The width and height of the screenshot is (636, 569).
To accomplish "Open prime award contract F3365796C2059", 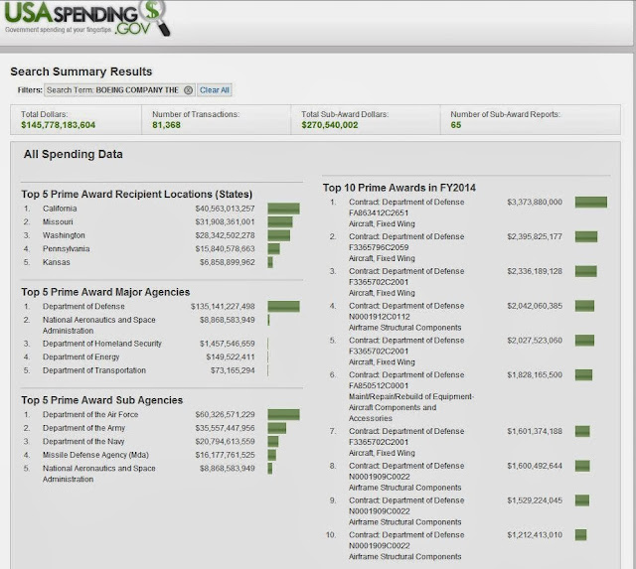I will pos(379,247).
